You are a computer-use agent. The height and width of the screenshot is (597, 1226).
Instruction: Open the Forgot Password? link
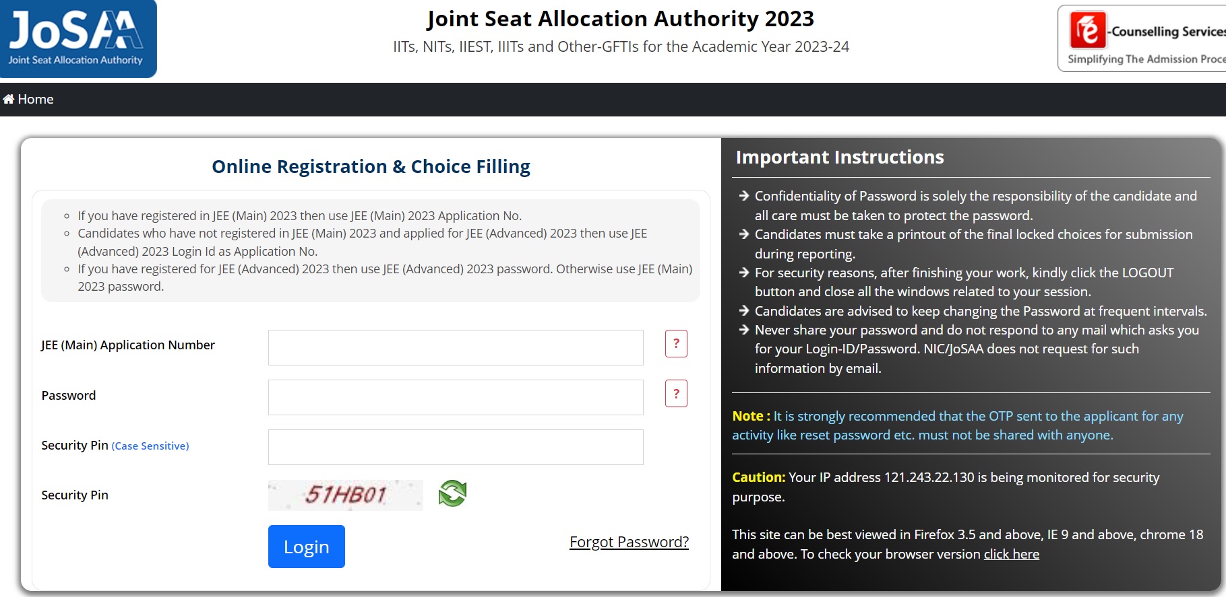point(629,542)
